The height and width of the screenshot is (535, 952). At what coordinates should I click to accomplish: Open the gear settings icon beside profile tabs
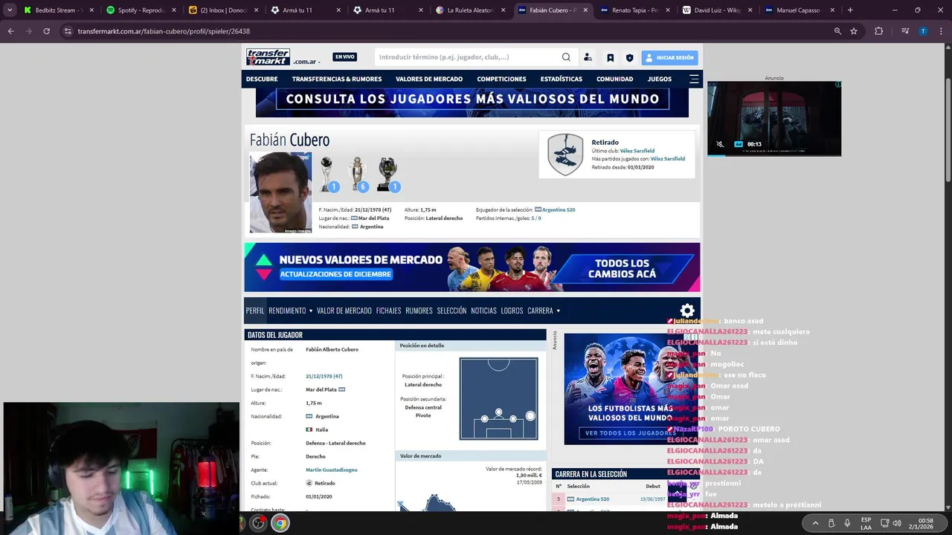click(x=687, y=311)
